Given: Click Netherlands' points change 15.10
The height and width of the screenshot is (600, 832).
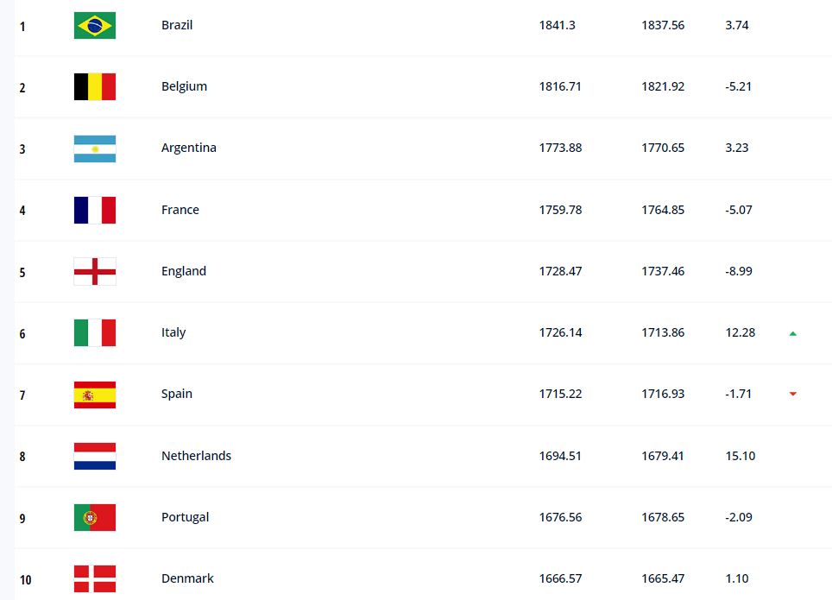Looking at the screenshot, I should pyautogui.click(x=741, y=456).
